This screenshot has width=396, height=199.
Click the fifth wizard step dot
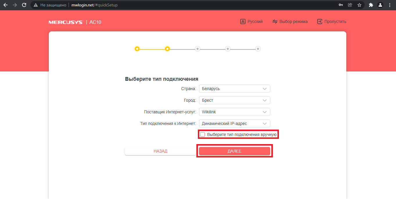click(258, 49)
